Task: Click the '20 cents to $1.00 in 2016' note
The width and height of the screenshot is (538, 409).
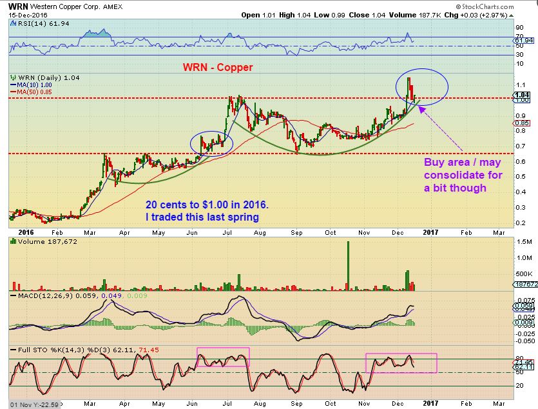Action: pos(207,204)
